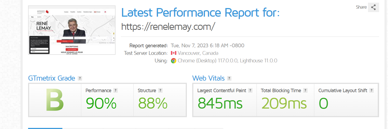Click the 90% Performance score
Screen dimensions: 388x129
(x=101, y=103)
